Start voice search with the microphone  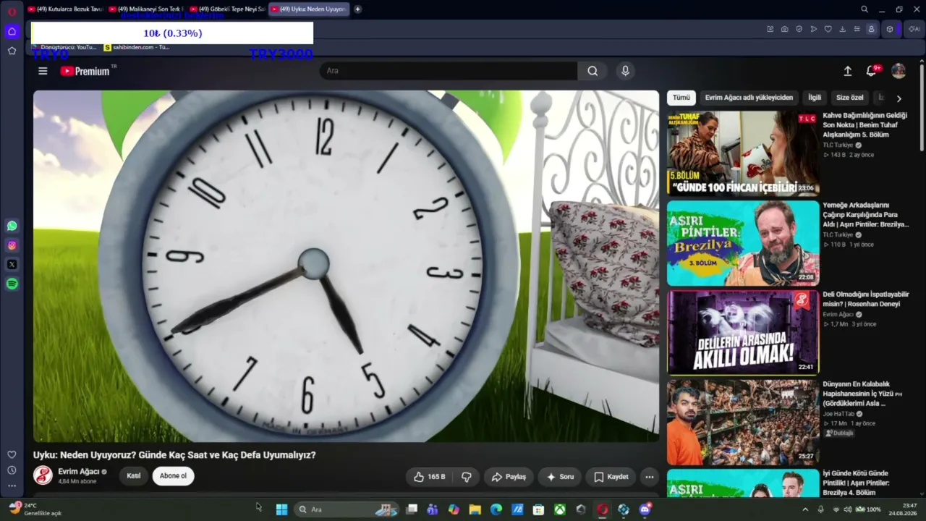(625, 71)
